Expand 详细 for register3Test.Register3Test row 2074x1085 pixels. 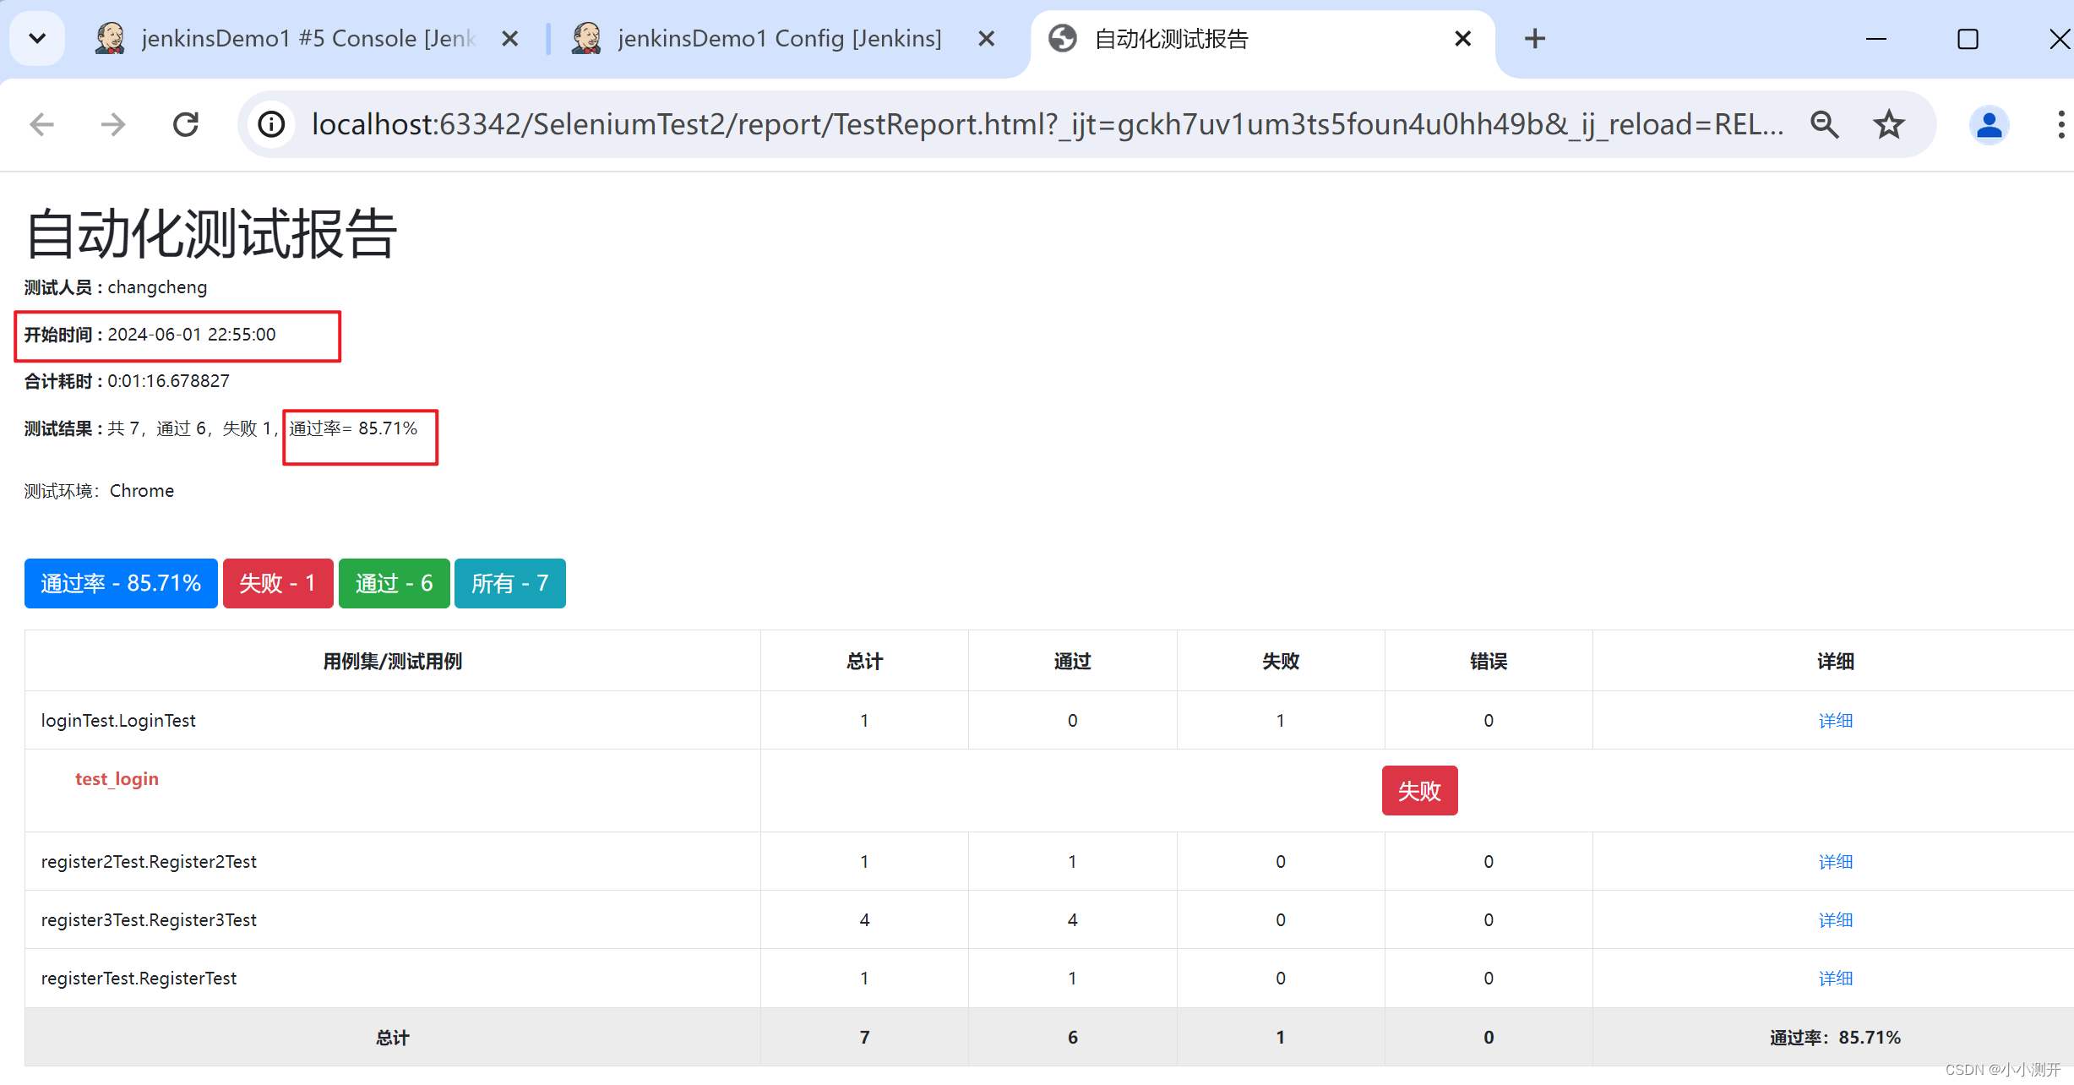point(1835,920)
